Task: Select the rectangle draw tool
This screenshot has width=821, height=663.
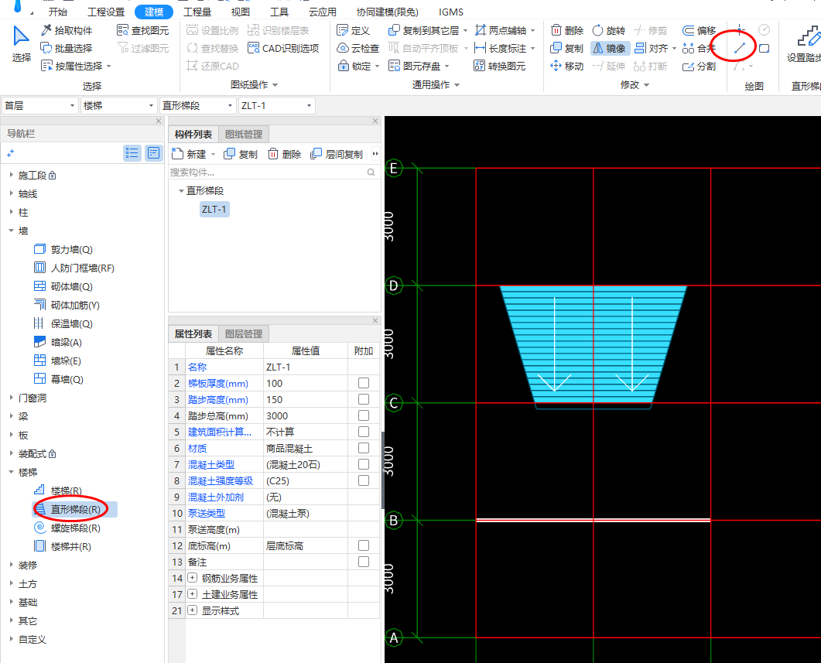Action: pos(764,48)
